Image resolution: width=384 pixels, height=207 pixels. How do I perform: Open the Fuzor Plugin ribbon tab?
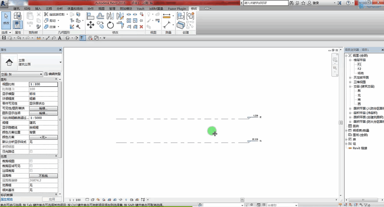(x=177, y=9)
